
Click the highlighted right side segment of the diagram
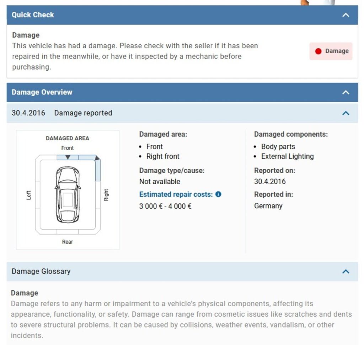pyautogui.click(x=98, y=171)
